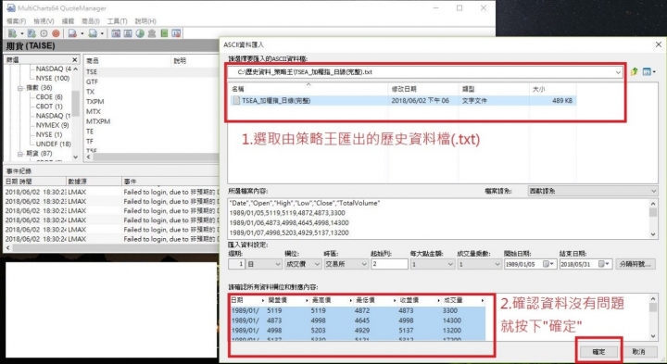Viewport: 667px width, 364px height.
Task: Select the NYSE (100) tree item
Action: tap(53, 78)
